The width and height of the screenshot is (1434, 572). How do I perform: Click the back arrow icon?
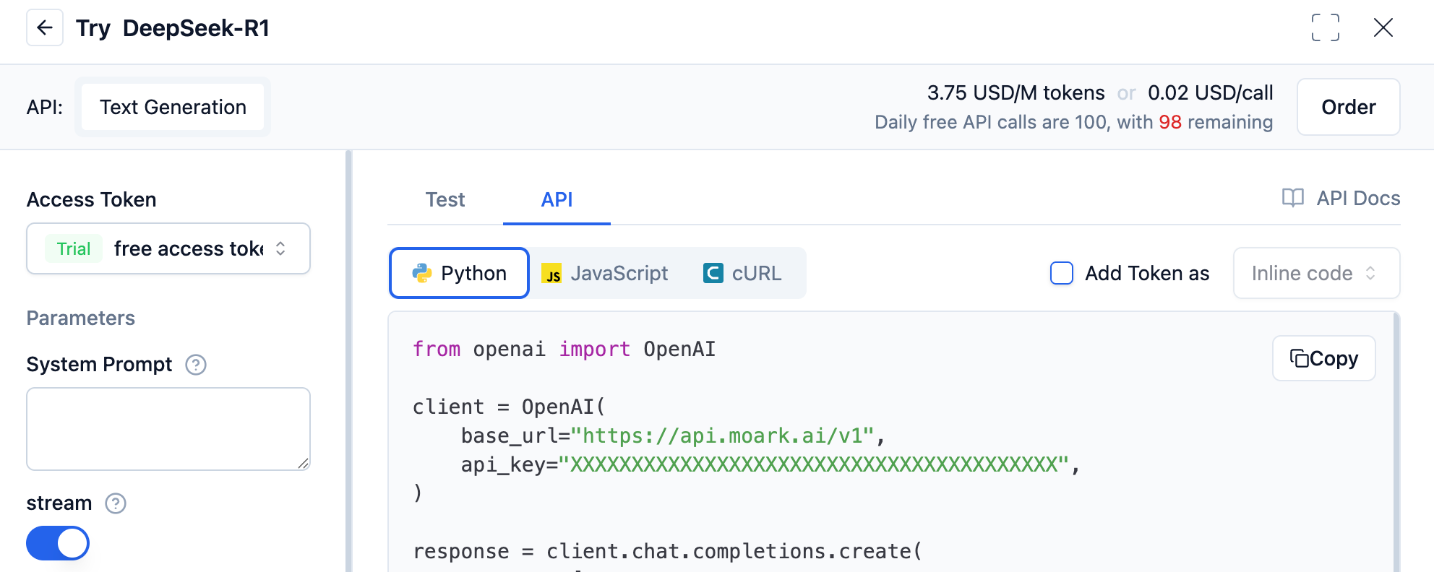point(45,28)
